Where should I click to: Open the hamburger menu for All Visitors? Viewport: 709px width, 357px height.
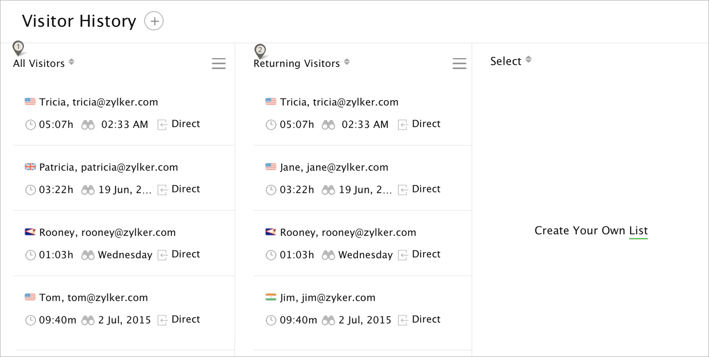(219, 64)
